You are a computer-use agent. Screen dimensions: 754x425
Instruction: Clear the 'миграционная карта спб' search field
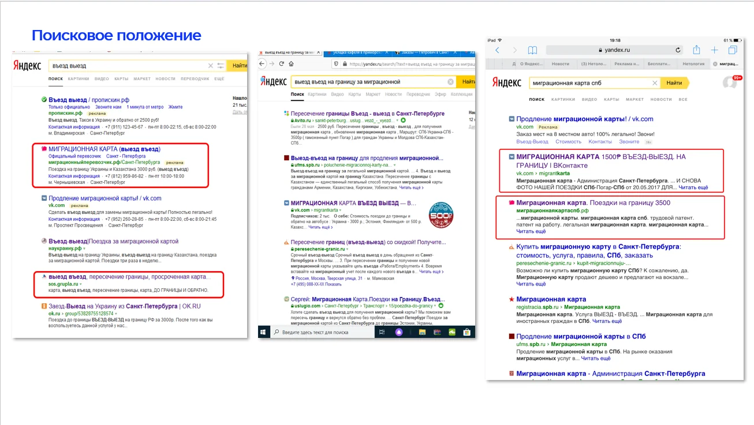point(655,83)
